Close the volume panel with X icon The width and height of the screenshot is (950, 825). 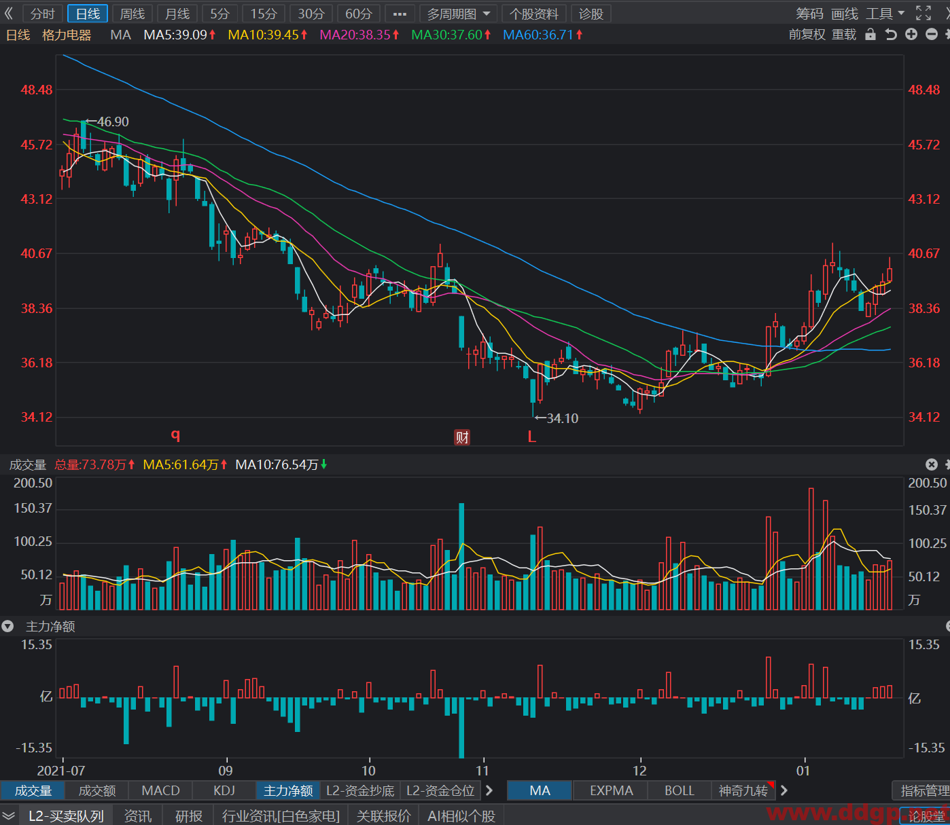click(x=932, y=464)
